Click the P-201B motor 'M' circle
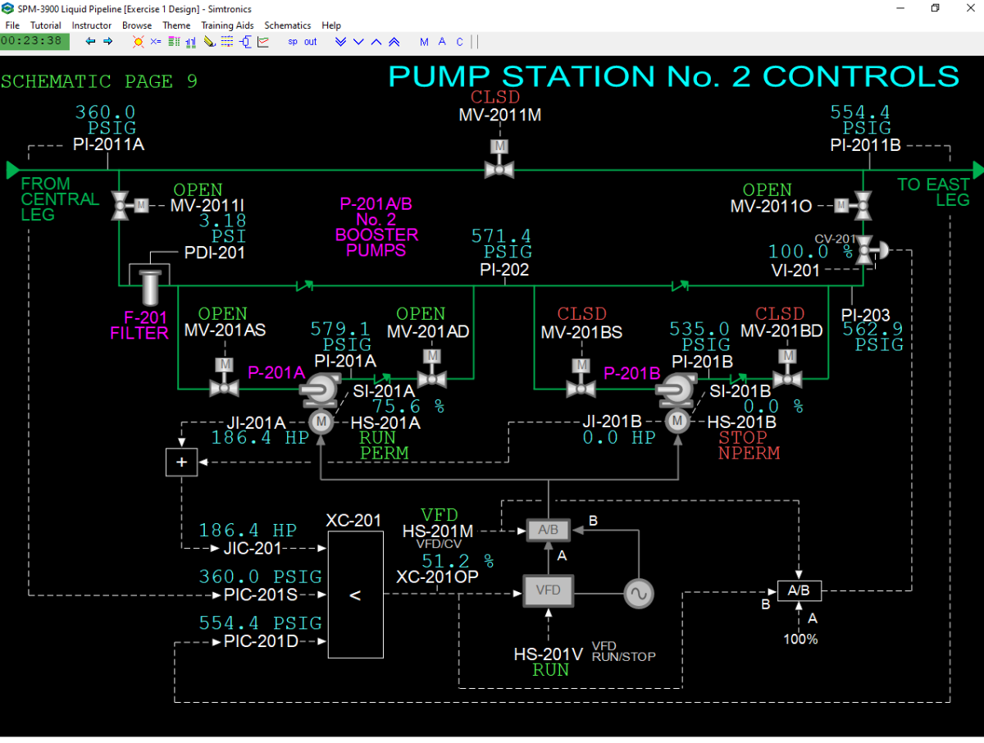The height and width of the screenshot is (743, 984). coord(677,422)
